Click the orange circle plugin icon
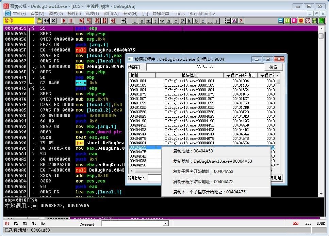Screen dimensions: 329x236 tap(301, 20)
